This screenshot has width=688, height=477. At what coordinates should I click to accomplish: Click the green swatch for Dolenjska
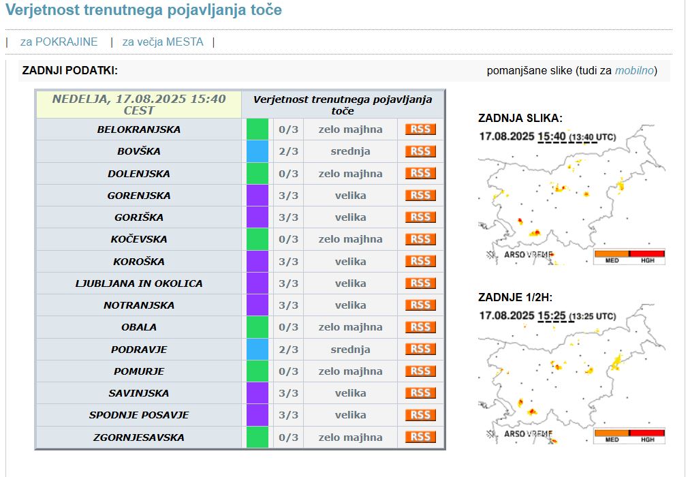click(x=257, y=174)
